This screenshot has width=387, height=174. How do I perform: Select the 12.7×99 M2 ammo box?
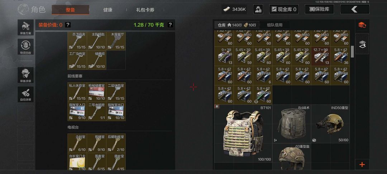click(x=321, y=56)
